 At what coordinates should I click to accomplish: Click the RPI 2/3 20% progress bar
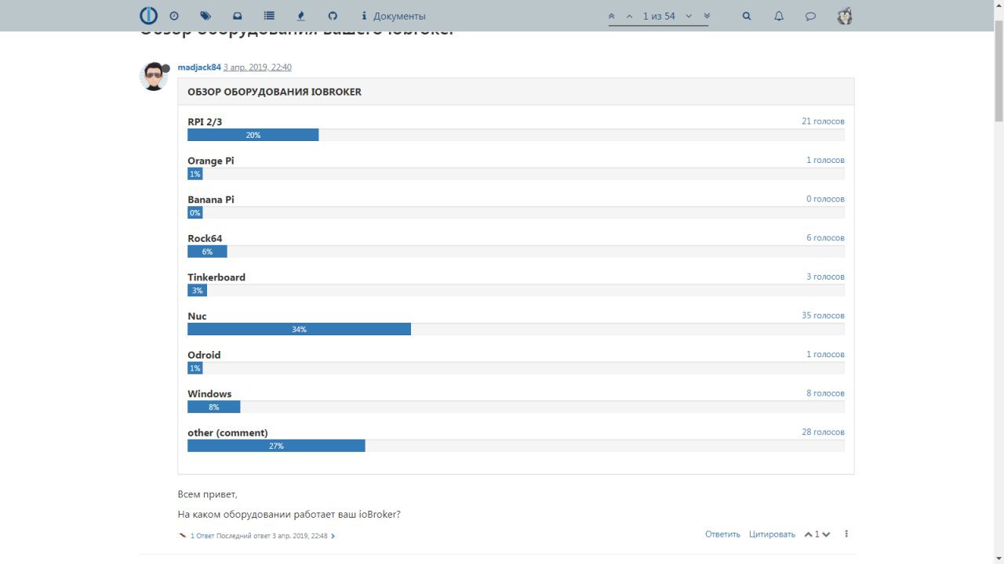(x=253, y=135)
